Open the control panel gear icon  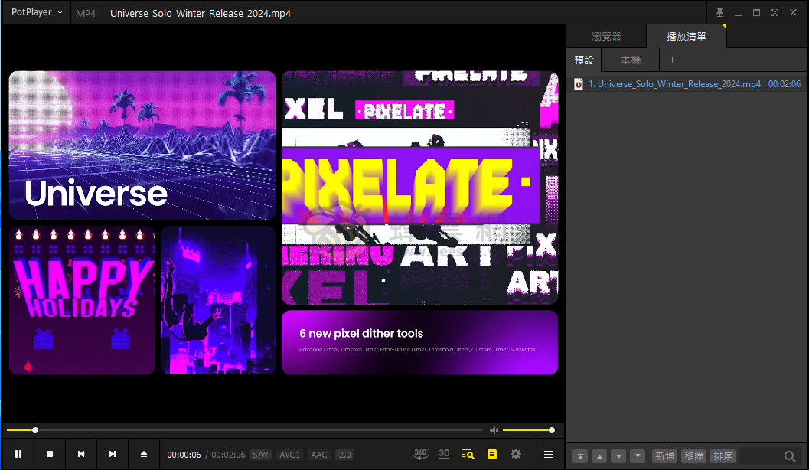pyautogui.click(x=516, y=454)
